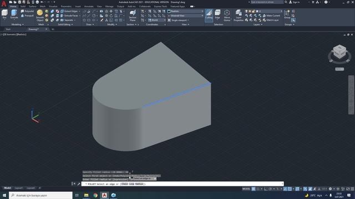Click the ViewCube in the viewport
The width and height of the screenshot is (355, 199).
pyautogui.click(x=339, y=52)
